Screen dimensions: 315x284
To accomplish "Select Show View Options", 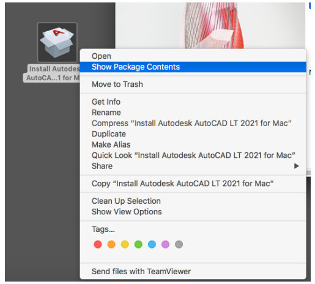I will click(193, 212).
